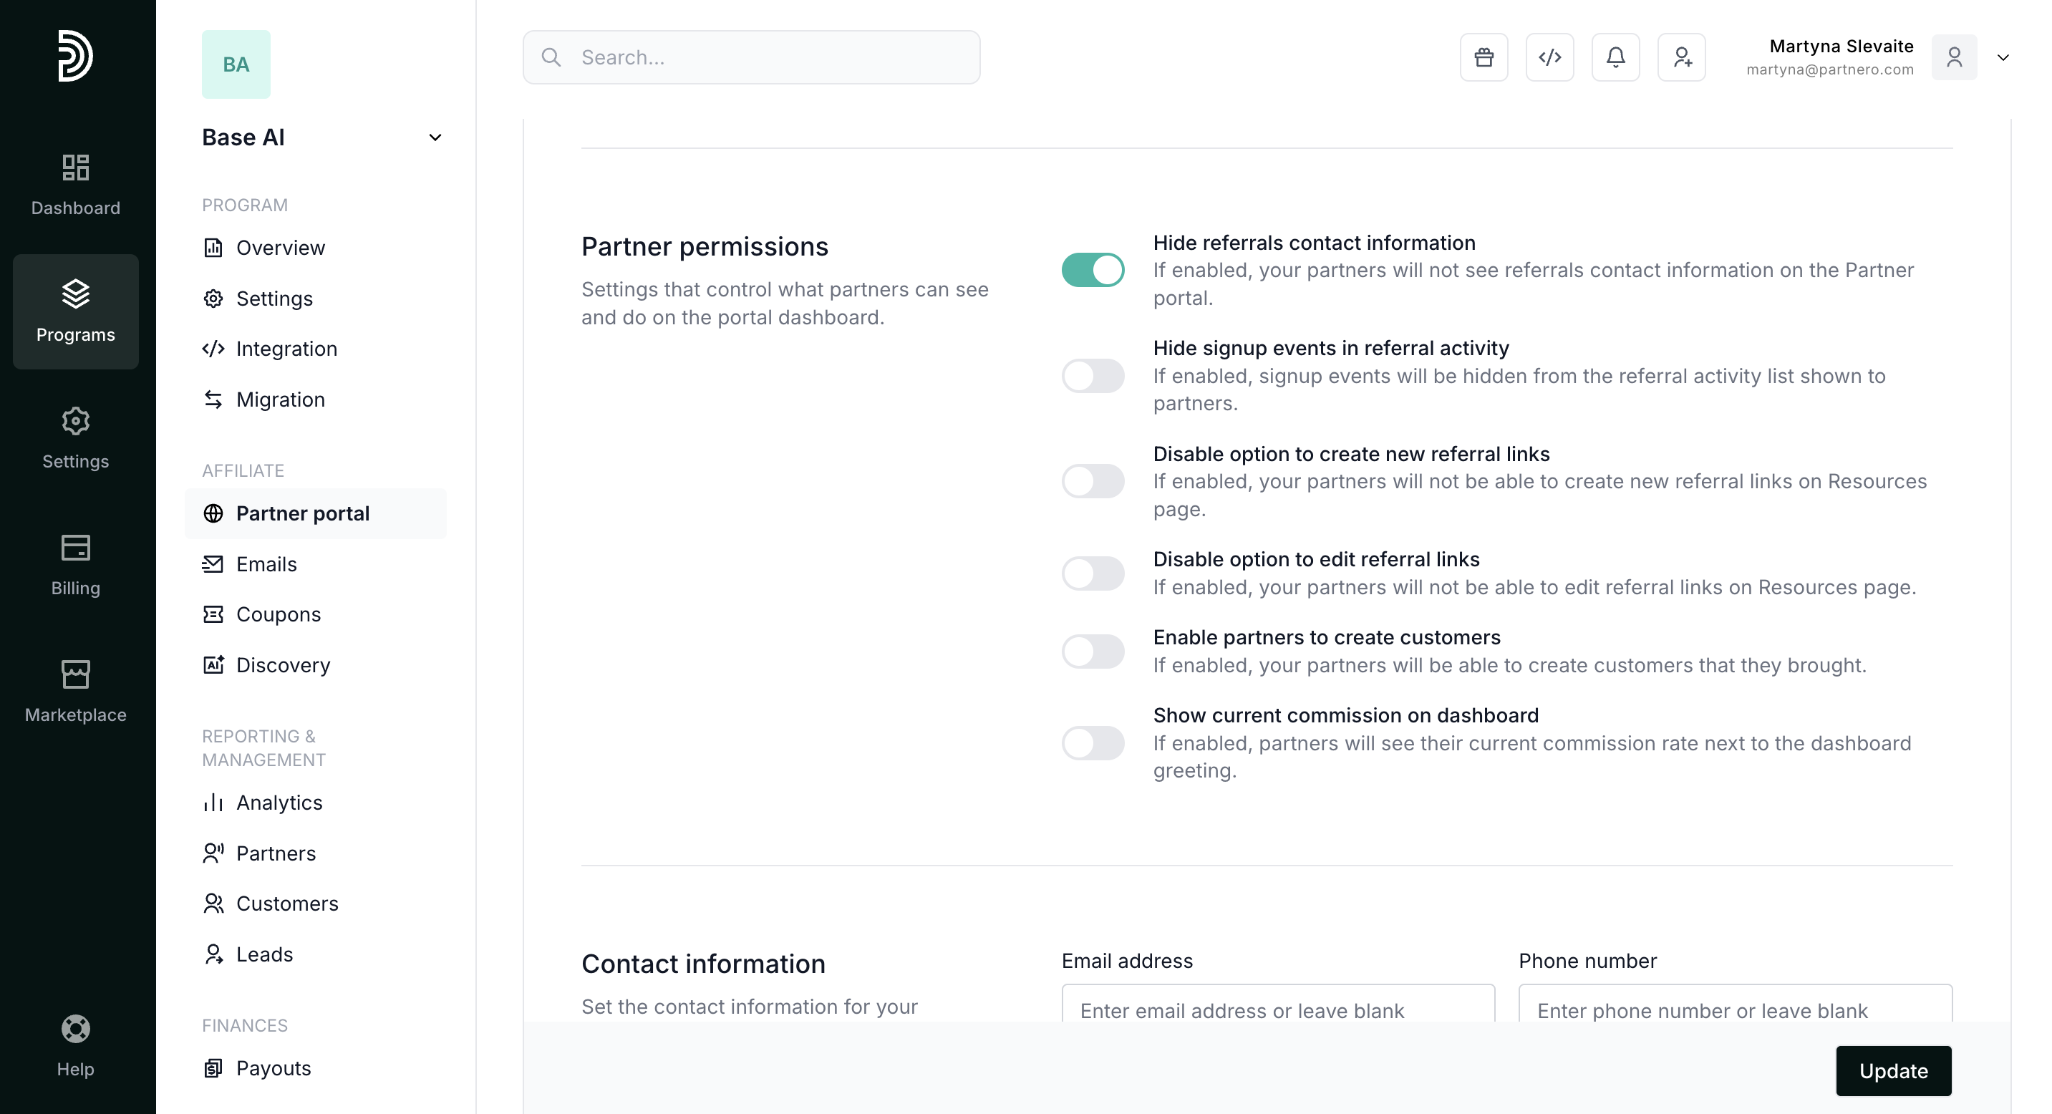
Task: Click the Update button
Action: (1894, 1071)
